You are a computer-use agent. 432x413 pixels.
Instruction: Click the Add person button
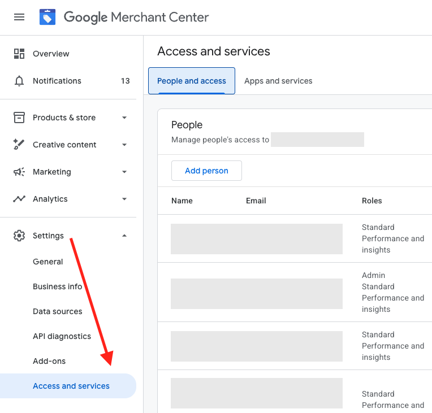[206, 171]
